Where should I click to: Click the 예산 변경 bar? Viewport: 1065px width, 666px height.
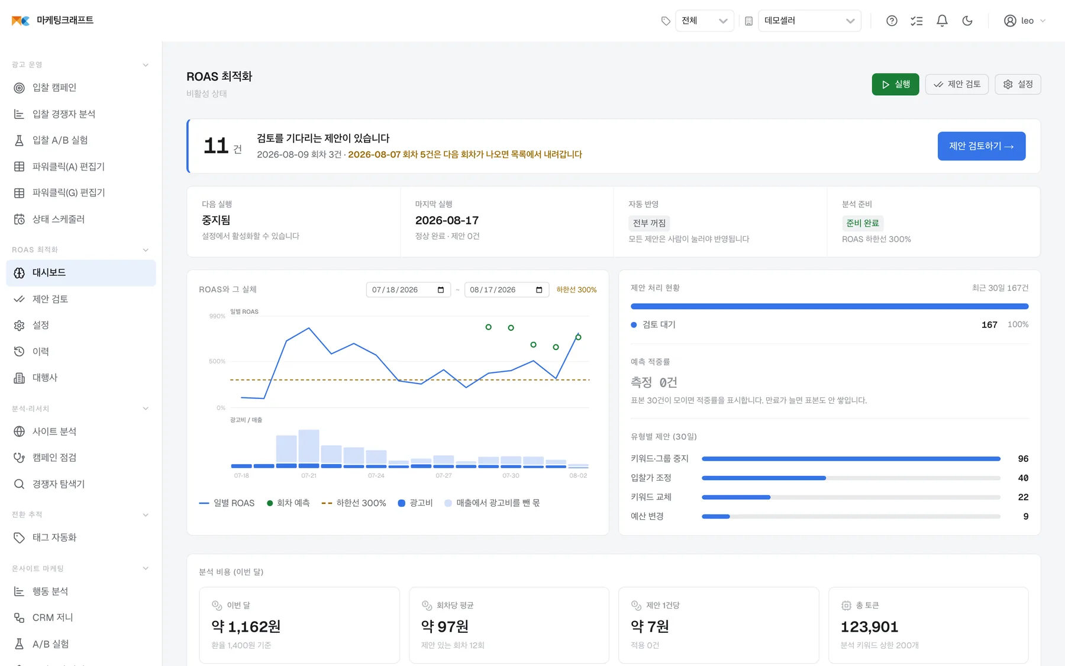point(851,516)
